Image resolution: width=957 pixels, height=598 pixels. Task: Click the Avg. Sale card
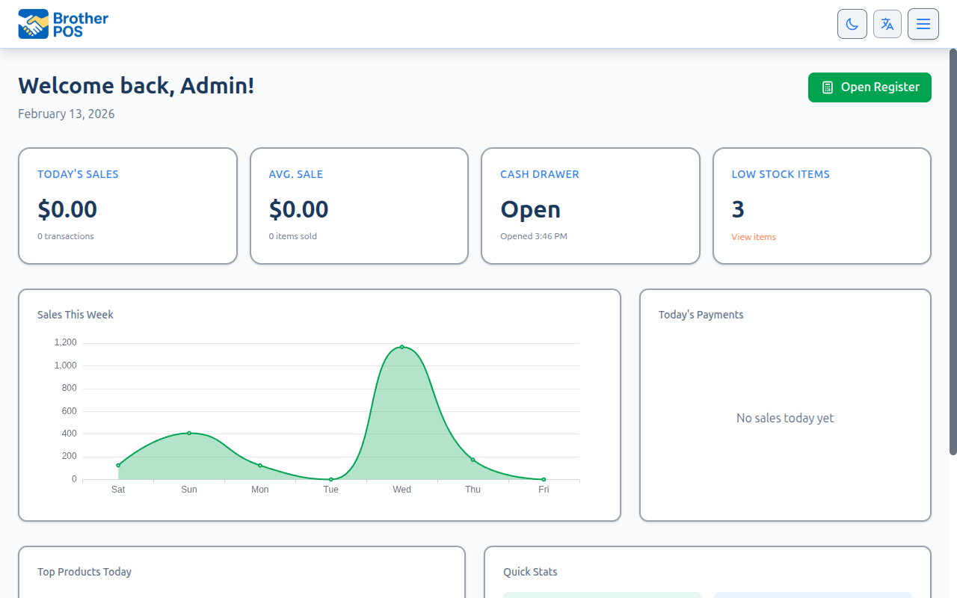click(359, 206)
